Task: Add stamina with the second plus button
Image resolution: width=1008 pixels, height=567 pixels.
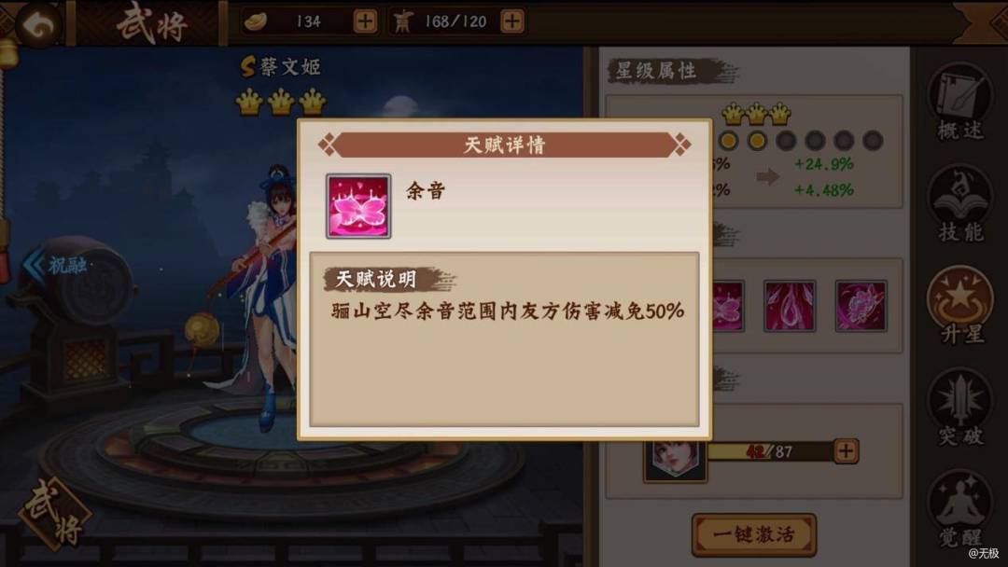Action: tap(512, 21)
